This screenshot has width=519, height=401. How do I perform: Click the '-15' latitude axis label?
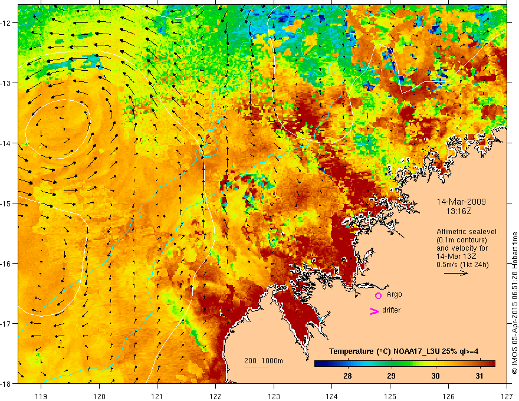click(x=6, y=203)
